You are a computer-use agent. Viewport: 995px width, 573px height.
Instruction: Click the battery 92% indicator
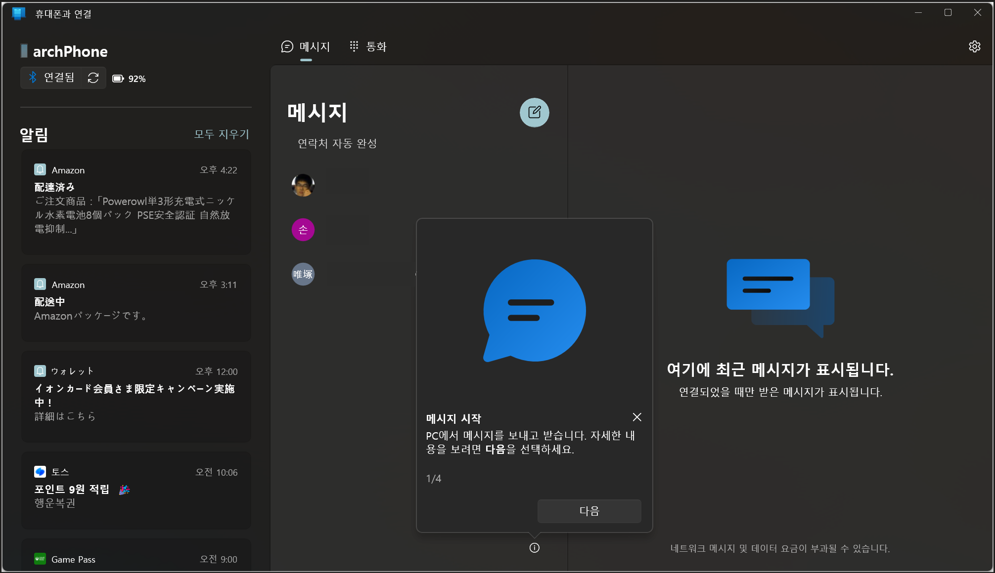tap(129, 79)
